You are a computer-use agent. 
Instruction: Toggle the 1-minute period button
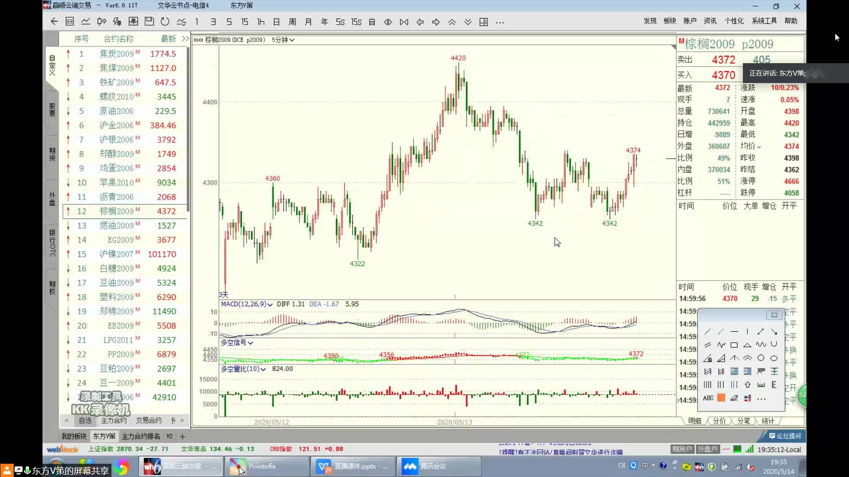(x=197, y=22)
